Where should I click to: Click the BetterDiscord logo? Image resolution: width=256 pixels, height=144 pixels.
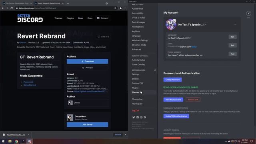tap(30, 18)
